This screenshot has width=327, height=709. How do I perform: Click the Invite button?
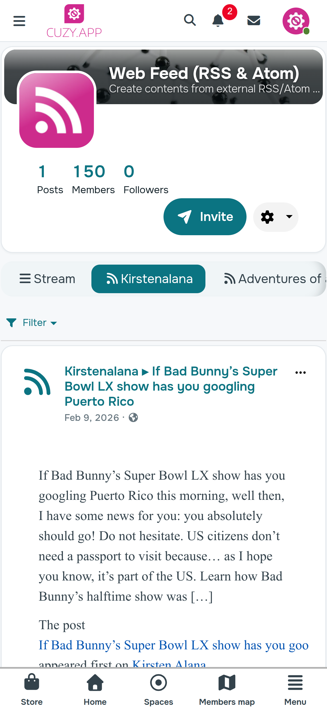pos(205,217)
